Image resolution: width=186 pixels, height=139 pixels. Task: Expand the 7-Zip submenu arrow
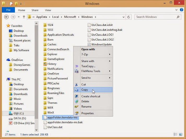coord(110,54)
